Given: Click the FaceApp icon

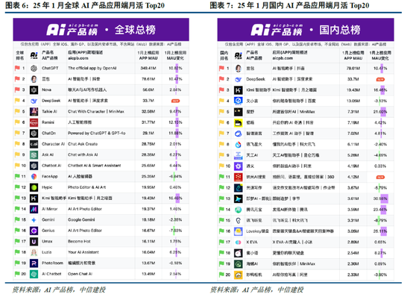Looking at the screenshot, I should (x=34, y=177).
